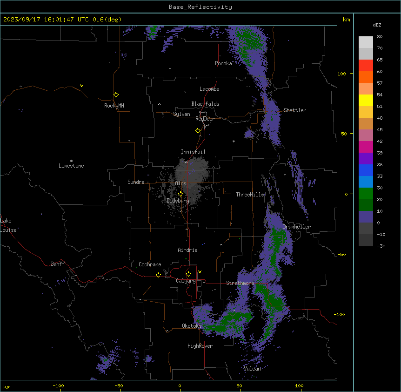This screenshot has width=401, height=392.
Task: Click the magenta 42 dBZ legend swatch
Action: tap(366, 147)
